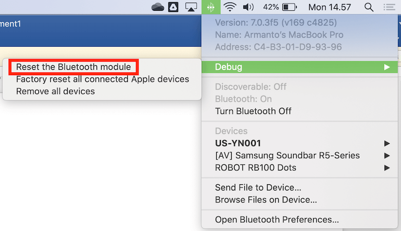Choose Reset the Bluetooth module
Viewport: 401px width, 231px height.
73,67
